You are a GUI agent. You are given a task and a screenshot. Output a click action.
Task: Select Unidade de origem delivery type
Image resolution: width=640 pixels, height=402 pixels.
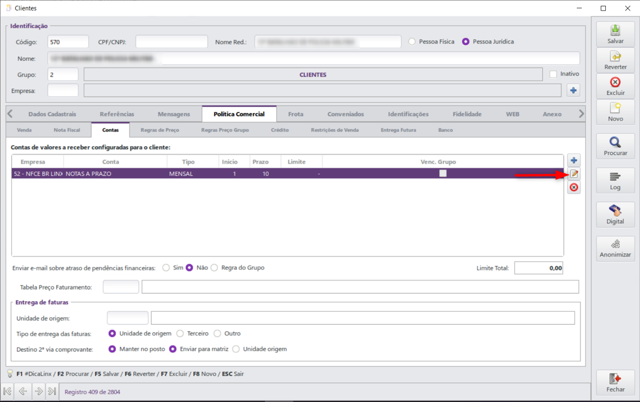click(x=112, y=334)
